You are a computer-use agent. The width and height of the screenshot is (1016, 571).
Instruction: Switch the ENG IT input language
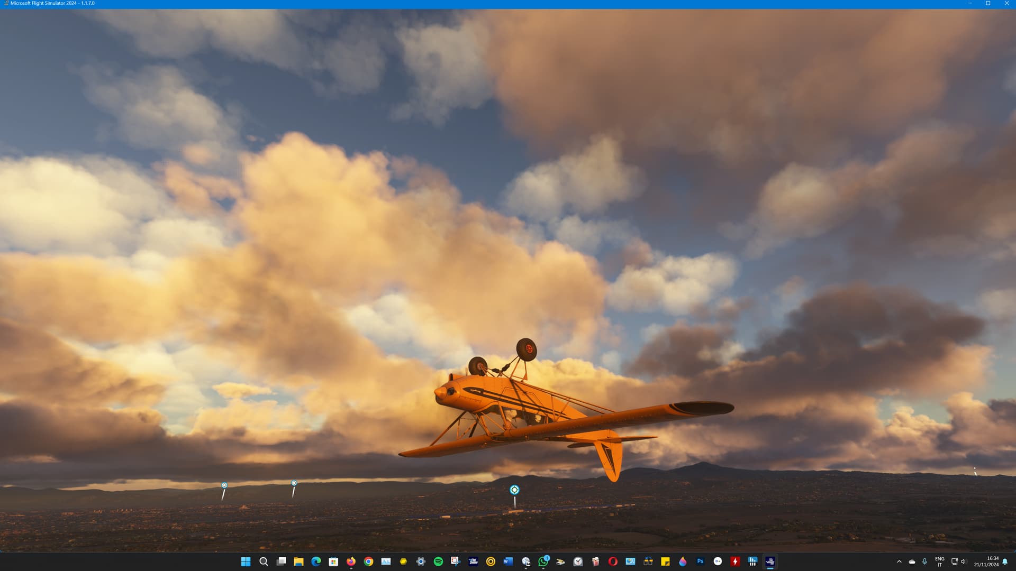click(x=940, y=561)
